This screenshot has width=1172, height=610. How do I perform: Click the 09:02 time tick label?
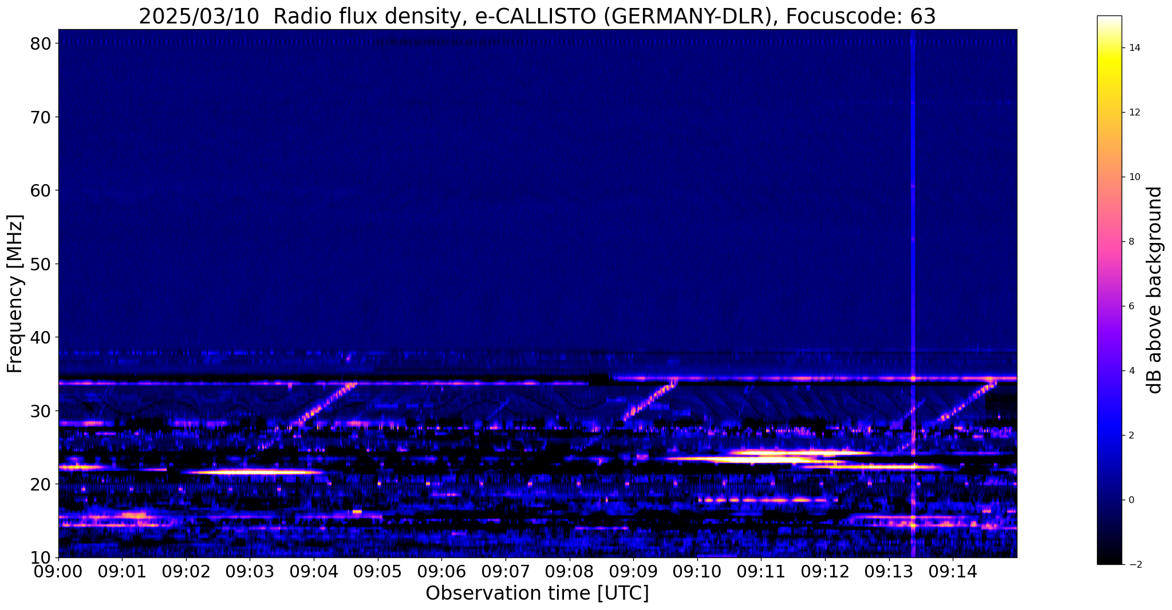tap(186, 571)
